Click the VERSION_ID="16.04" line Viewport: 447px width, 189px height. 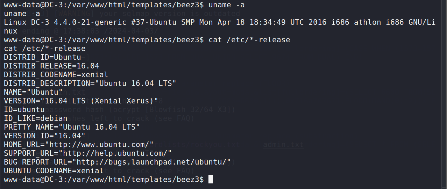[x=45, y=136]
